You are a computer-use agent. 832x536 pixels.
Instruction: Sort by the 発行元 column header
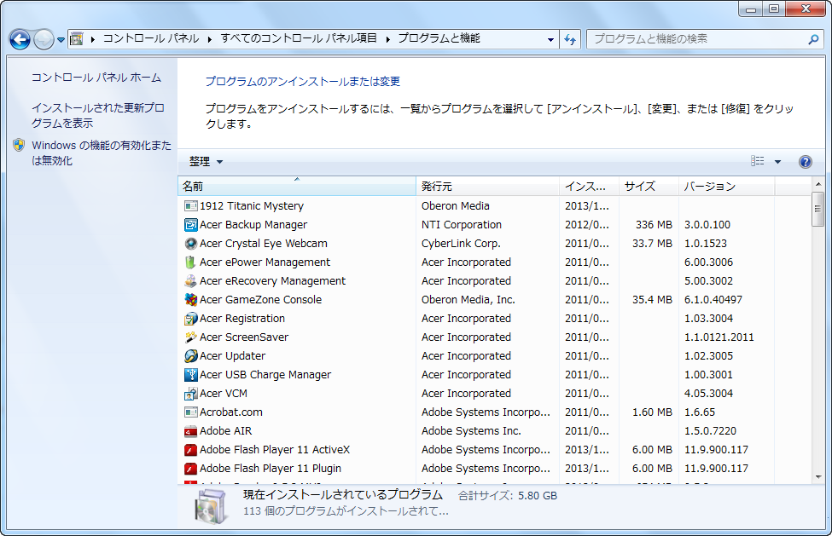point(487,187)
